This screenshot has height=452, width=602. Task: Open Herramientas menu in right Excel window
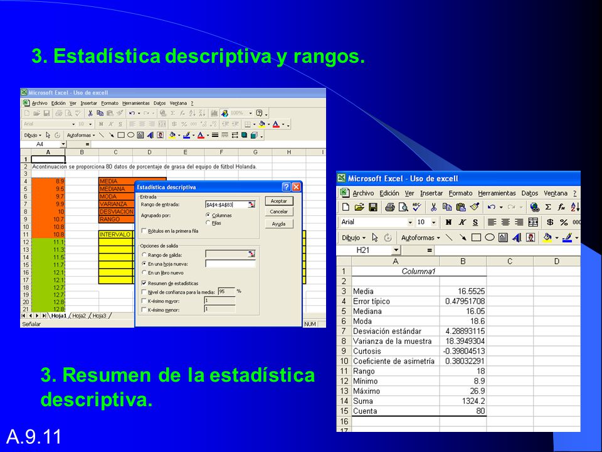(497, 193)
